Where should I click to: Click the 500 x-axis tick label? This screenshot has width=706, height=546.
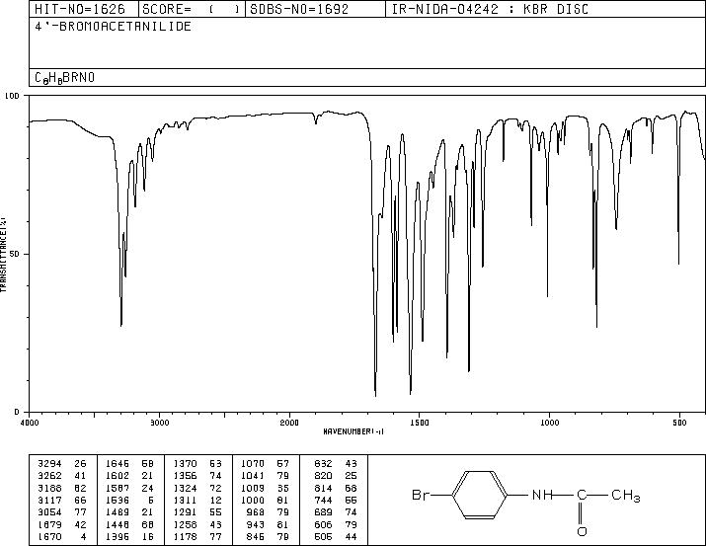tap(679, 423)
